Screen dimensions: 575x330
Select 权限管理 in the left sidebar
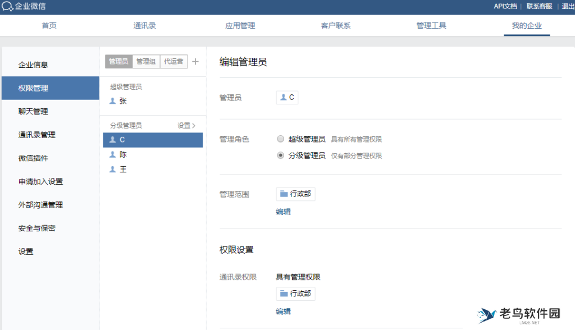34,88
